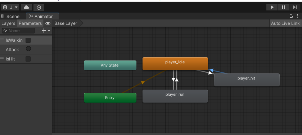The width and height of the screenshot is (302, 135).
Task: Toggle the parameters panel eye icon
Action: [48, 23]
